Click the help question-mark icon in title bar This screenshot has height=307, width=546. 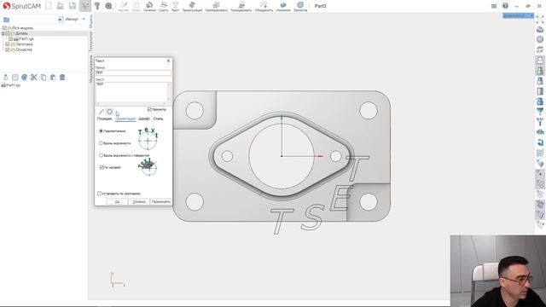505,6
